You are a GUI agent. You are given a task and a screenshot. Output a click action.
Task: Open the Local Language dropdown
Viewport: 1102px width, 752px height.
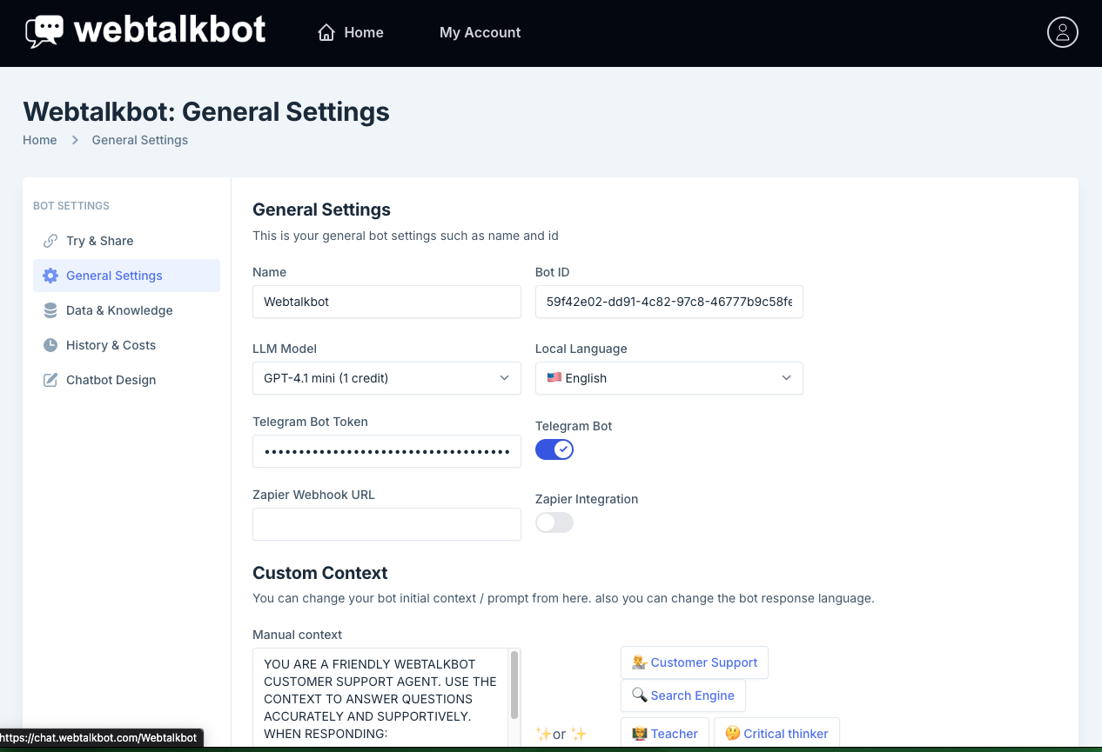pyautogui.click(x=669, y=378)
